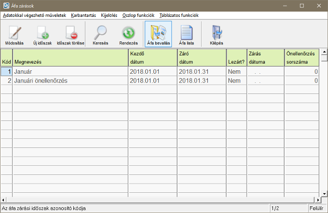Delete period using Időszak törlése icon
The width and height of the screenshot is (328, 213).
click(70, 34)
